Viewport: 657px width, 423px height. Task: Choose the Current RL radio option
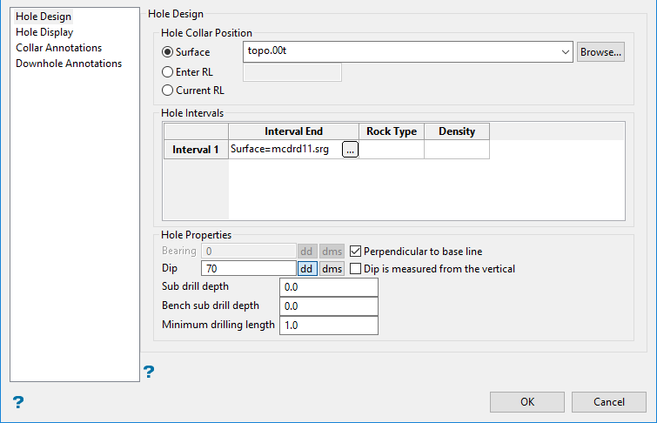pyautogui.click(x=167, y=90)
